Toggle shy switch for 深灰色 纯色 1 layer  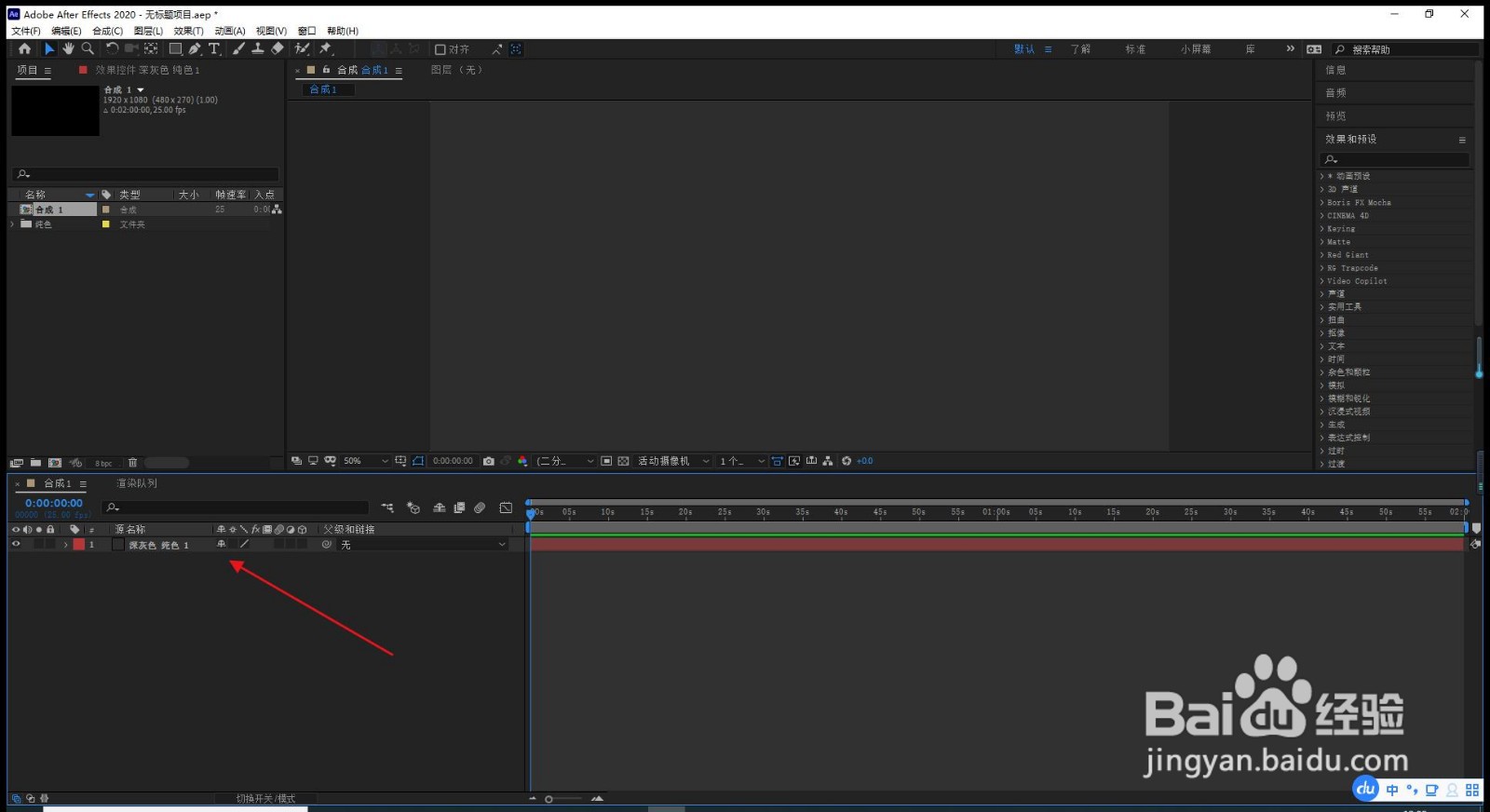coord(221,545)
